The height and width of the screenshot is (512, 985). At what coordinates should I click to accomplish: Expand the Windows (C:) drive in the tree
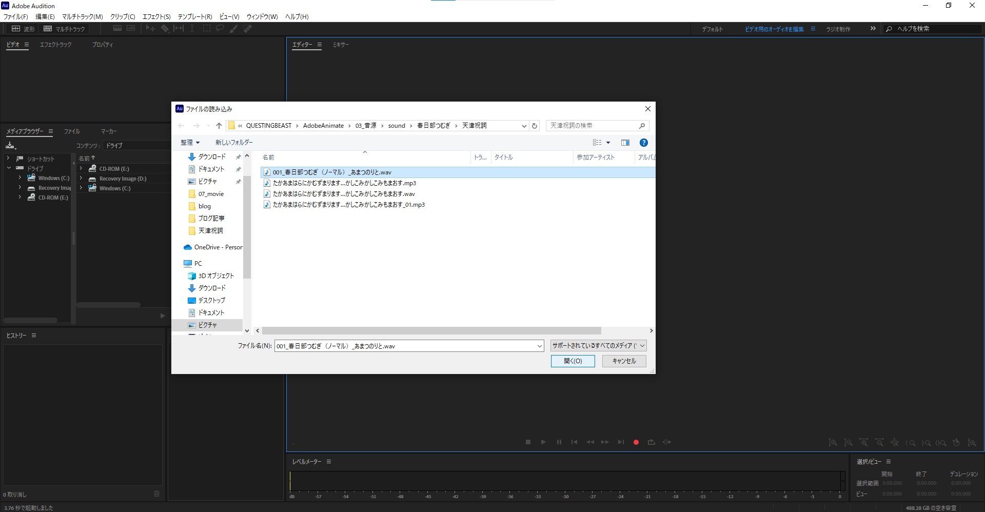tap(20, 178)
